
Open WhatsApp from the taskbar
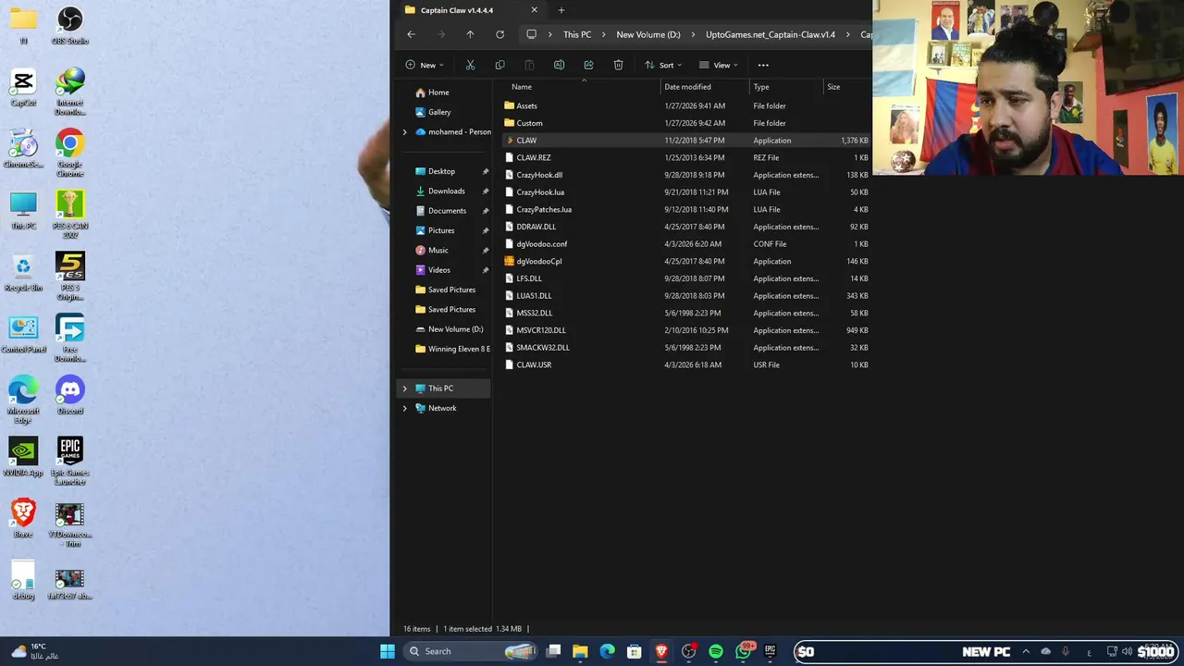744,651
